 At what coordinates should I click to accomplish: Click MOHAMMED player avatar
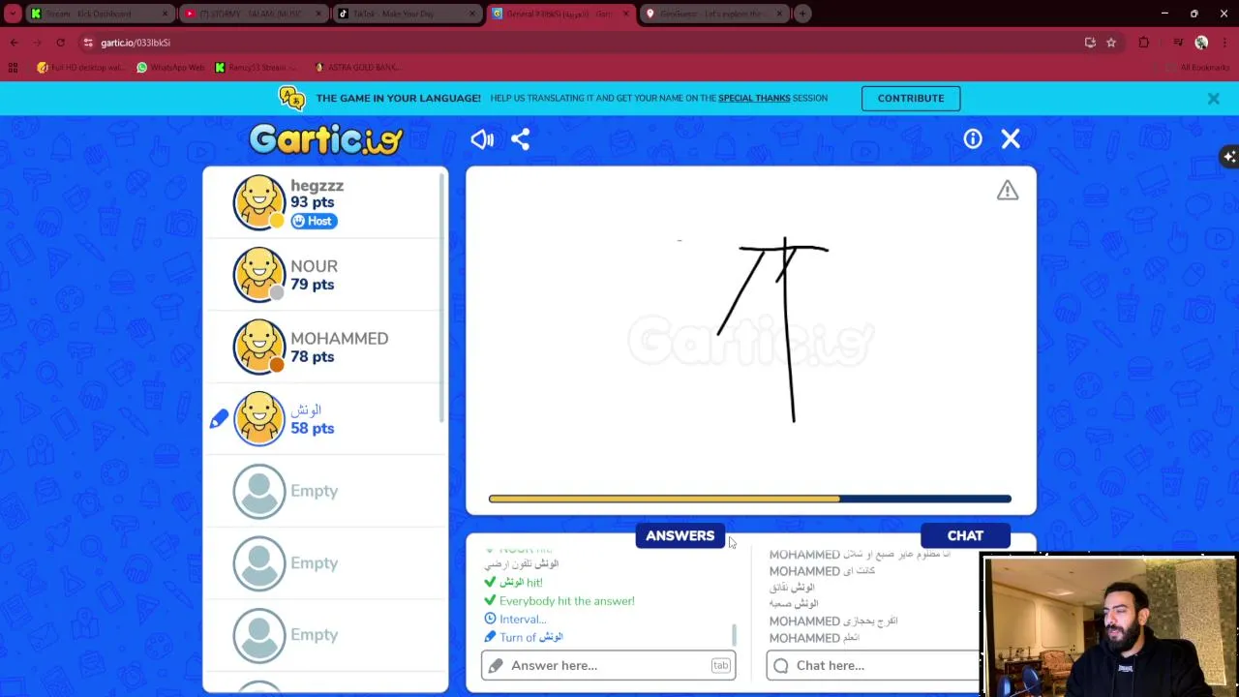tap(259, 347)
